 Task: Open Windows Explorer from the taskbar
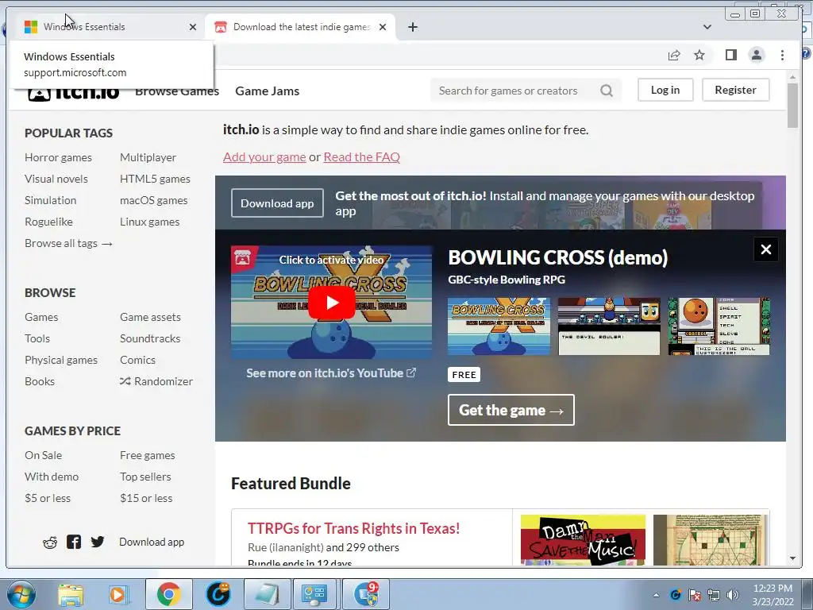tap(71, 594)
